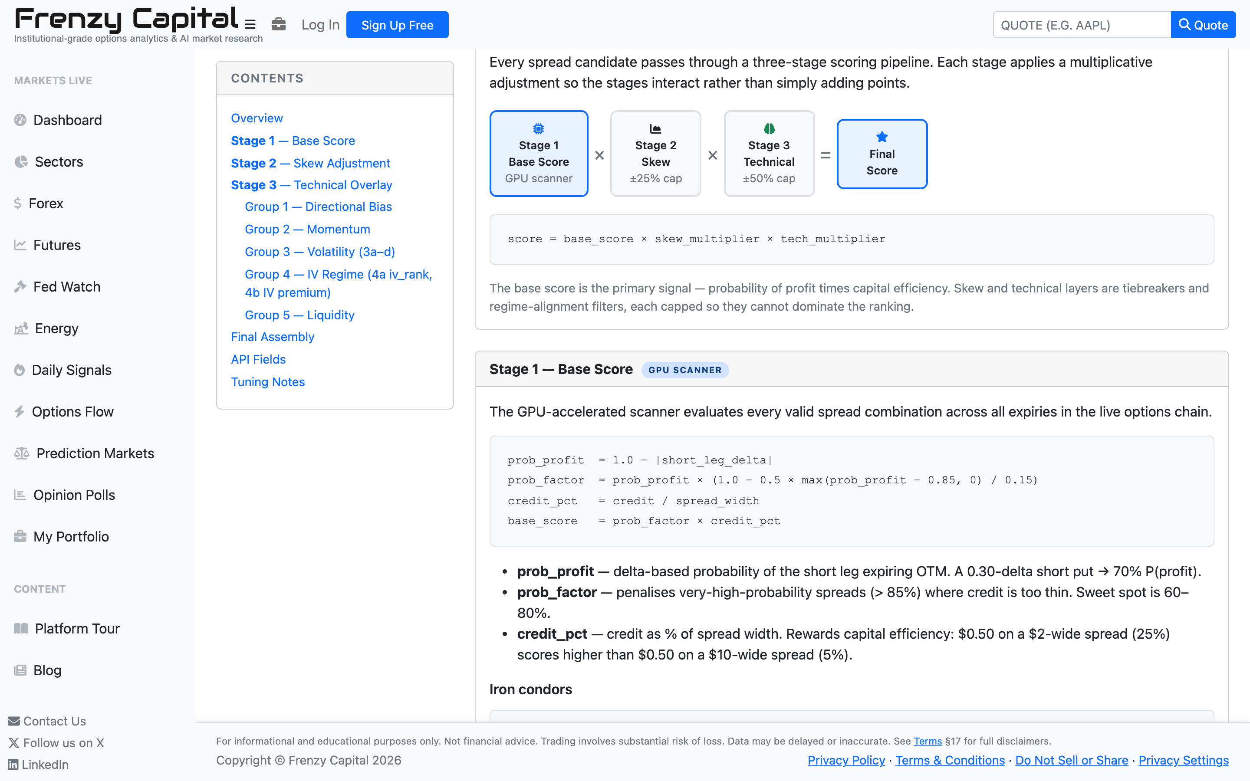Click the My Portfolio briefcase icon
The width and height of the screenshot is (1250, 781).
[20, 536]
